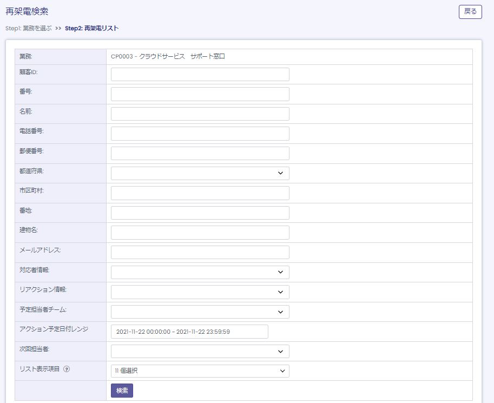The image size is (494, 403).
Task: Focus the 番号 text field
Action: tap(200, 94)
